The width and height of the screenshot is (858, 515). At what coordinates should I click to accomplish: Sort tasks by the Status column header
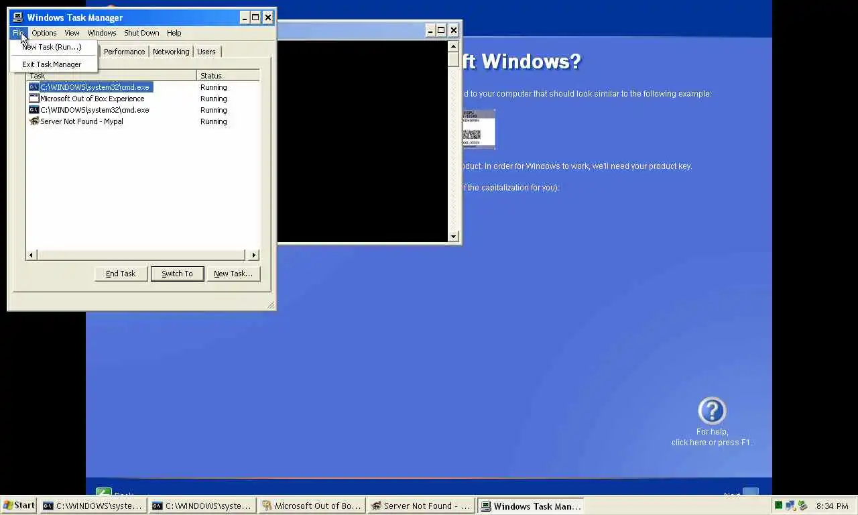(228, 76)
